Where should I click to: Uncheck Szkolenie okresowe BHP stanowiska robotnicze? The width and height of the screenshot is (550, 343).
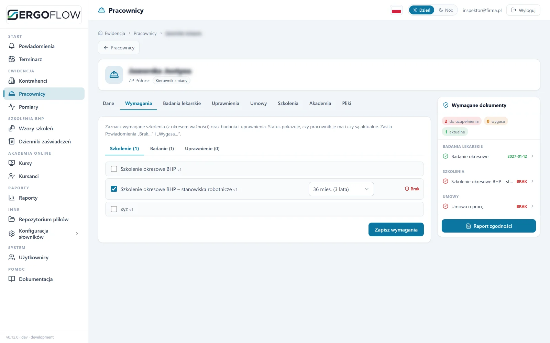(x=114, y=189)
